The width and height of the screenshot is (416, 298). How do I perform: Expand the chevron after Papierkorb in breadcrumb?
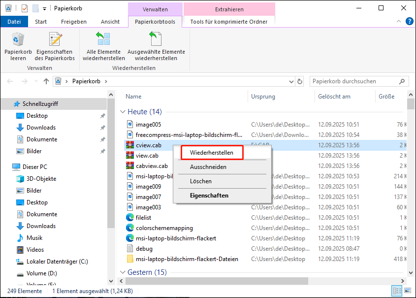[x=106, y=81]
